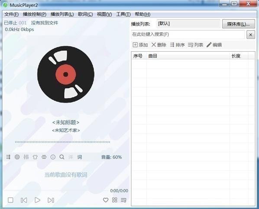Click the vinyl album cover
This screenshot has width=259, height=209.
(66, 74)
